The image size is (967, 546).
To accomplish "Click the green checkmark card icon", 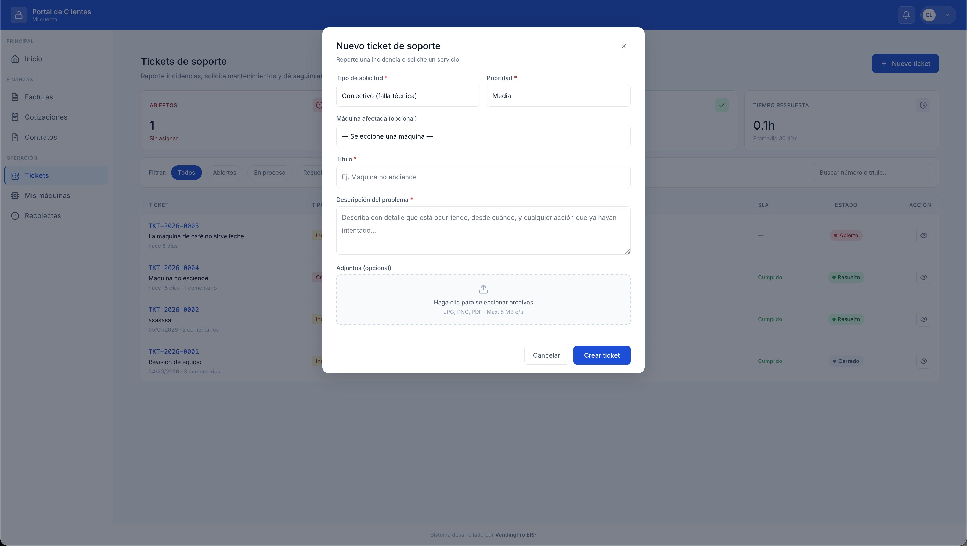I will click(722, 105).
